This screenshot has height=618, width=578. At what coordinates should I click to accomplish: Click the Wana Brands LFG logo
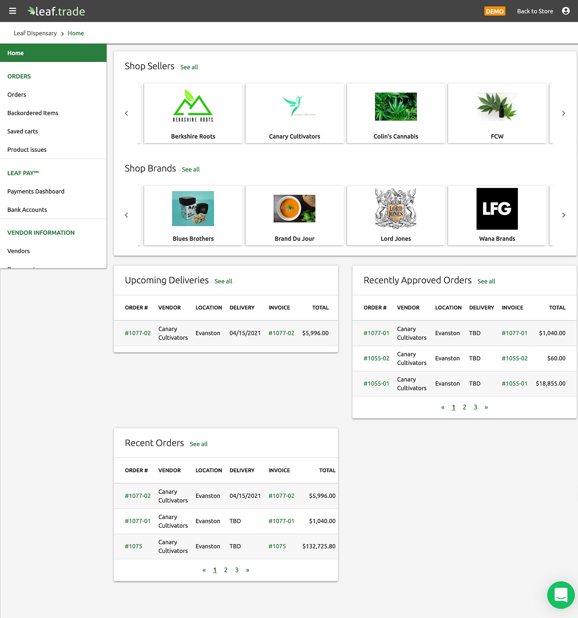click(497, 209)
